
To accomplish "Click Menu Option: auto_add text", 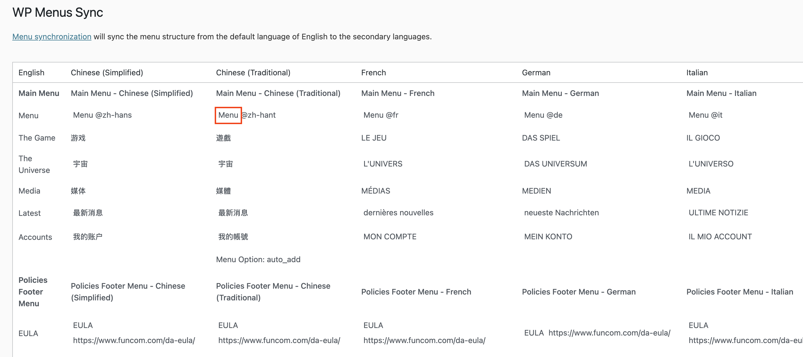I will pyautogui.click(x=258, y=259).
